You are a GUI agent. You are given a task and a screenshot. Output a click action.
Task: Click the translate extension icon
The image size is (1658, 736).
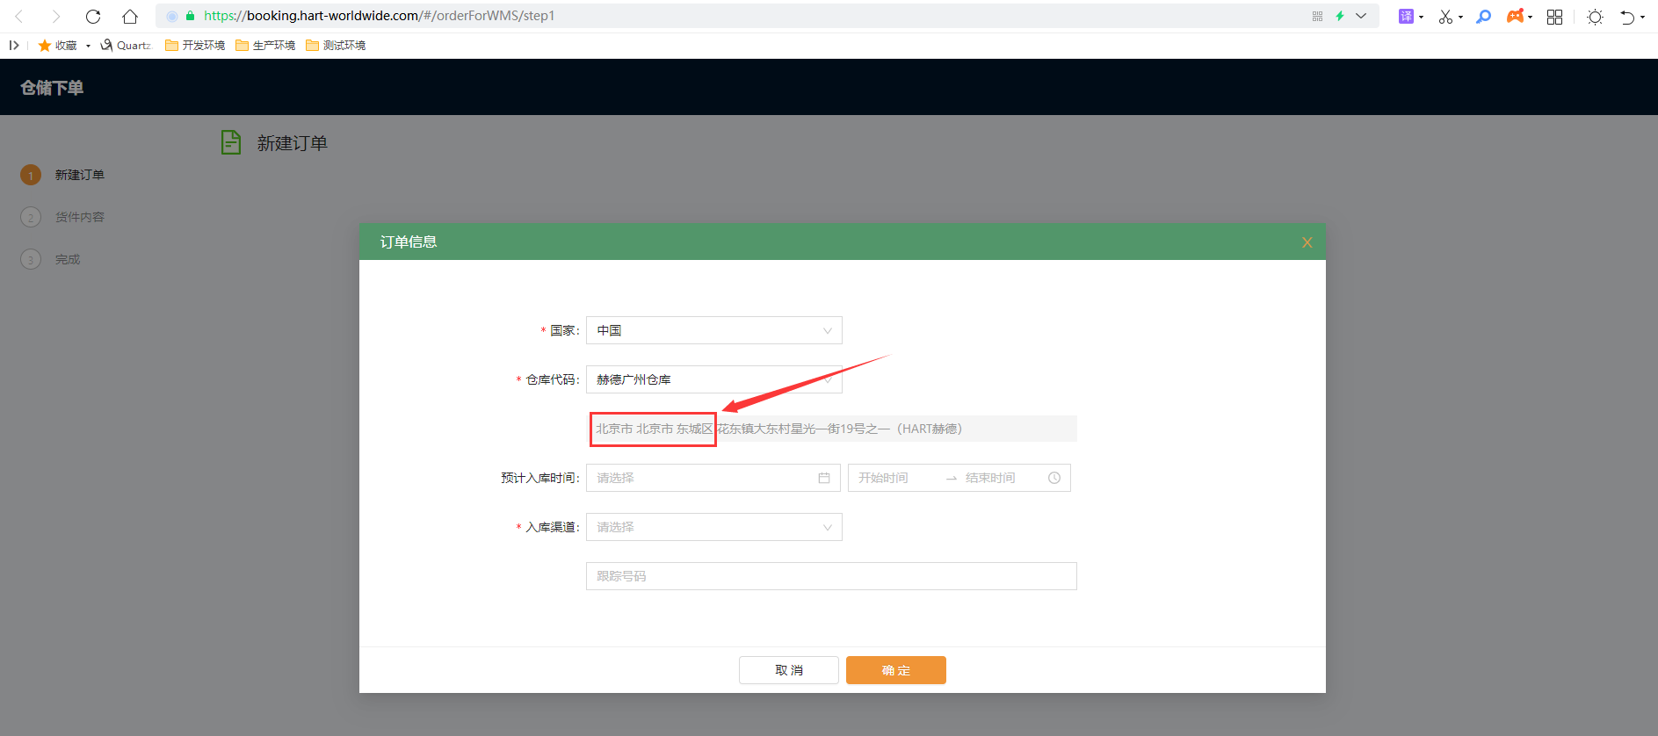click(x=1406, y=17)
